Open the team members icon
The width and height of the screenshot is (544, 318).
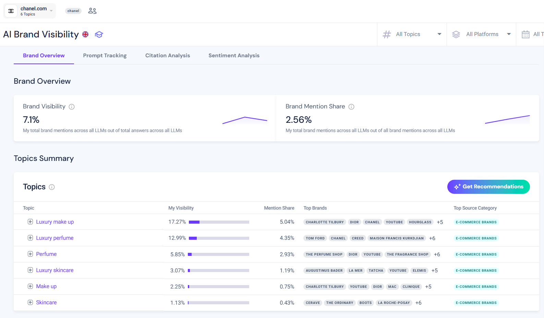[x=92, y=11]
